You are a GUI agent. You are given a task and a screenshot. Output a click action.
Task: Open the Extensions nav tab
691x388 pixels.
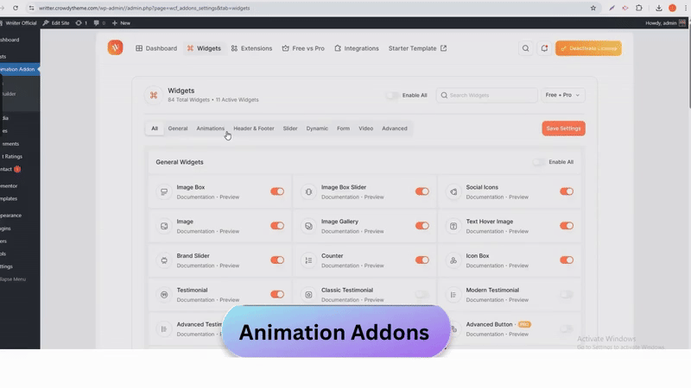[x=251, y=48]
